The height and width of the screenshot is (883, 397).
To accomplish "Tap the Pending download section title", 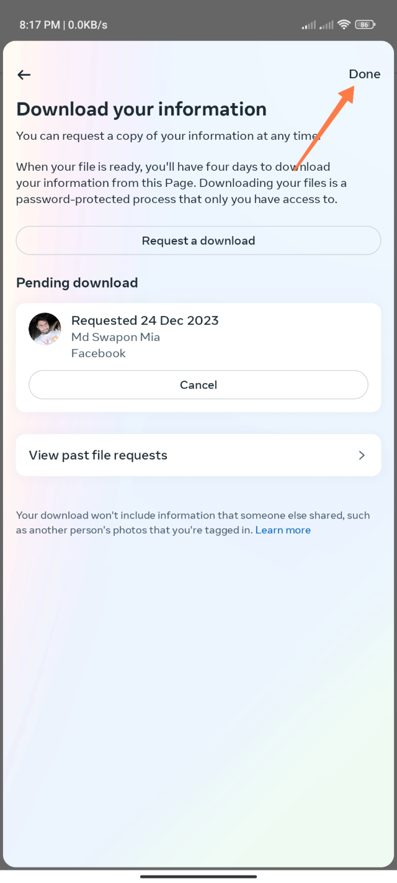I will point(77,283).
